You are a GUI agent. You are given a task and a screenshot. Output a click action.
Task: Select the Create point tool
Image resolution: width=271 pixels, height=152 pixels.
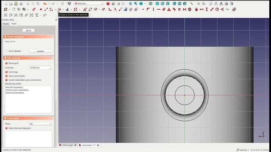(41, 9)
